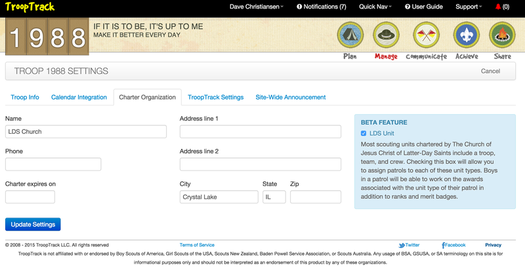Open Notifications (7) in the top bar

[321, 7]
